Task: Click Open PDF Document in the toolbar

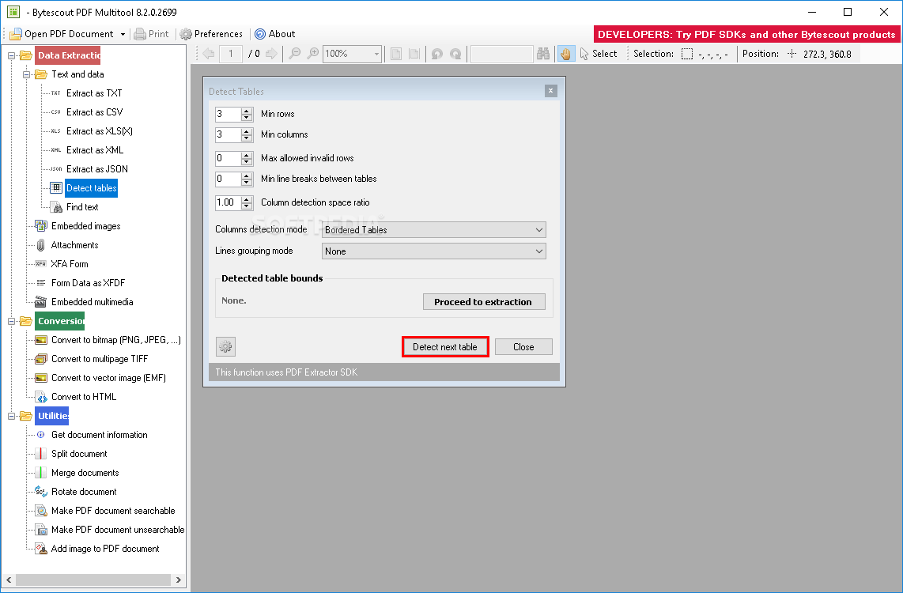Action: (x=62, y=35)
